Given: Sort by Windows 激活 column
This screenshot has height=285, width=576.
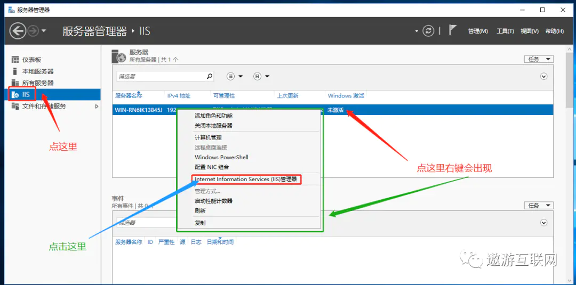Looking at the screenshot, I should (x=346, y=96).
